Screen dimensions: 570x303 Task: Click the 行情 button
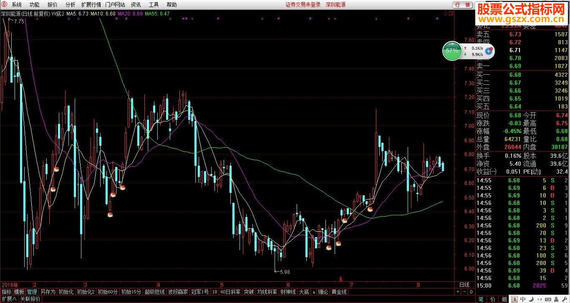coord(463,5)
